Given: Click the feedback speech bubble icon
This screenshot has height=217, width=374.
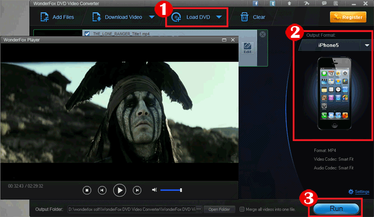Looking at the screenshot, I should (324, 3).
